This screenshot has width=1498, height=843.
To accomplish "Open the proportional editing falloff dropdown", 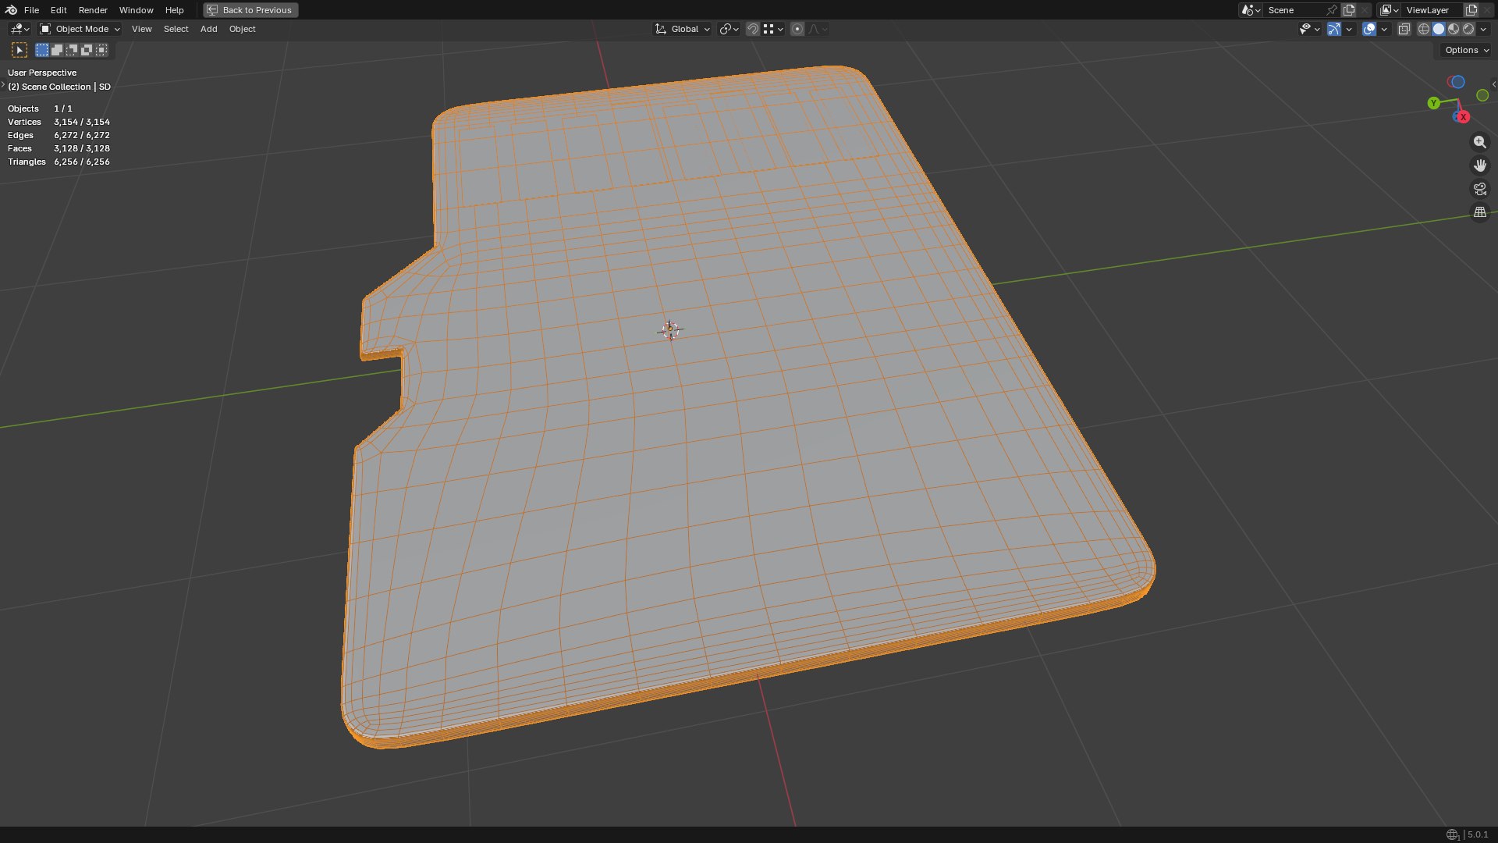I will click(x=818, y=29).
